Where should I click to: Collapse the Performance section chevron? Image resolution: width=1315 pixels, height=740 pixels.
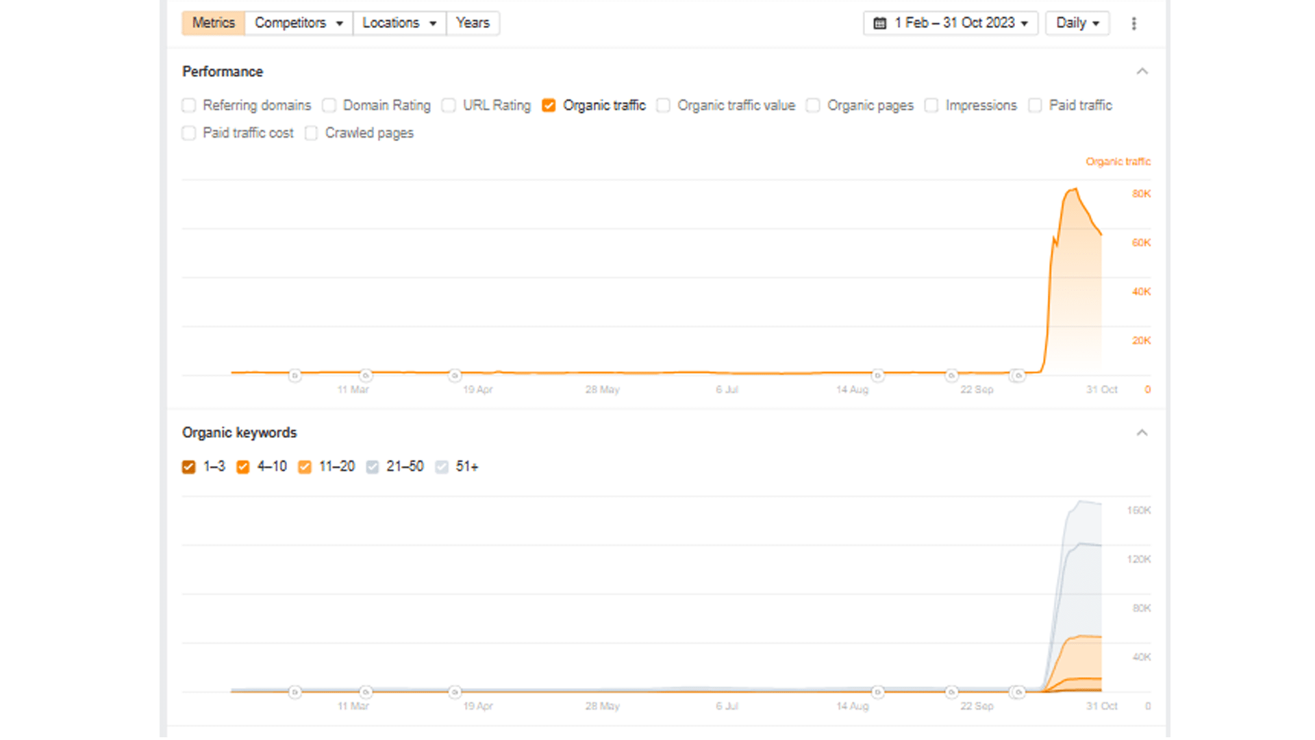tap(1142, 71)
